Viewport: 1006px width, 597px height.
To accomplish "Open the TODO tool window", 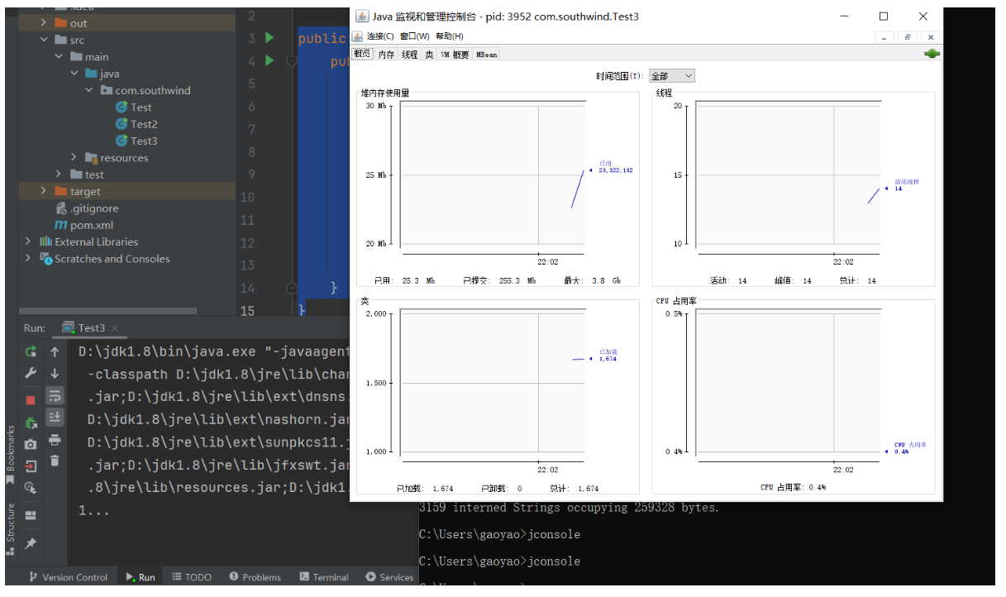I will [191, 577].
